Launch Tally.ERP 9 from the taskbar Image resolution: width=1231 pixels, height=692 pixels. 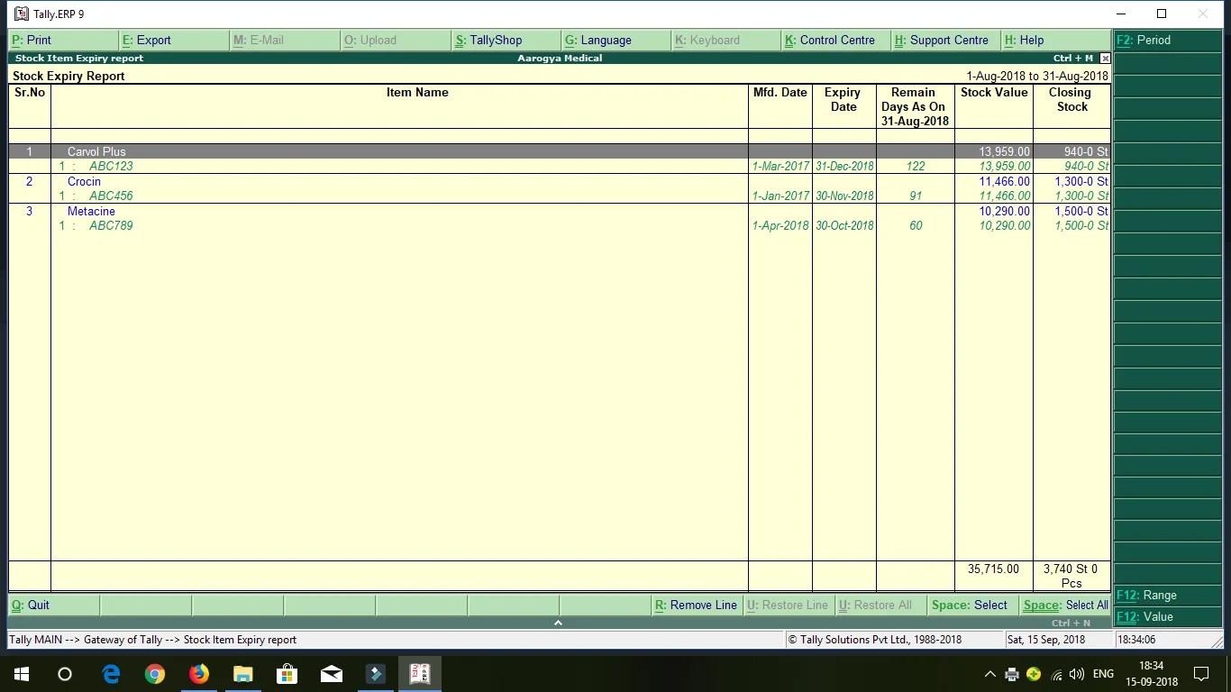pyautogui.click(x=418, y=673)
